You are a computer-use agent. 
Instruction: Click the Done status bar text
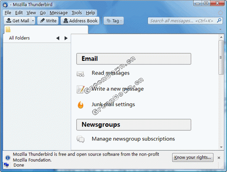pos(19,165)
